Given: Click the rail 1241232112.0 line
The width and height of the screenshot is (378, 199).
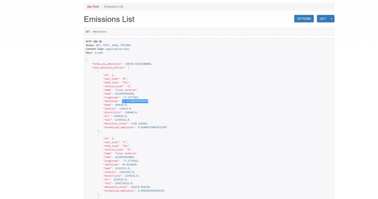Looking at the screenshot, I should coord(118,184).
